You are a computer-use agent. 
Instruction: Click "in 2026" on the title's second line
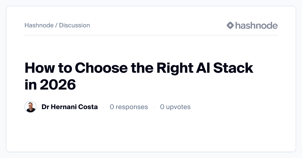[x=50, y=85]
